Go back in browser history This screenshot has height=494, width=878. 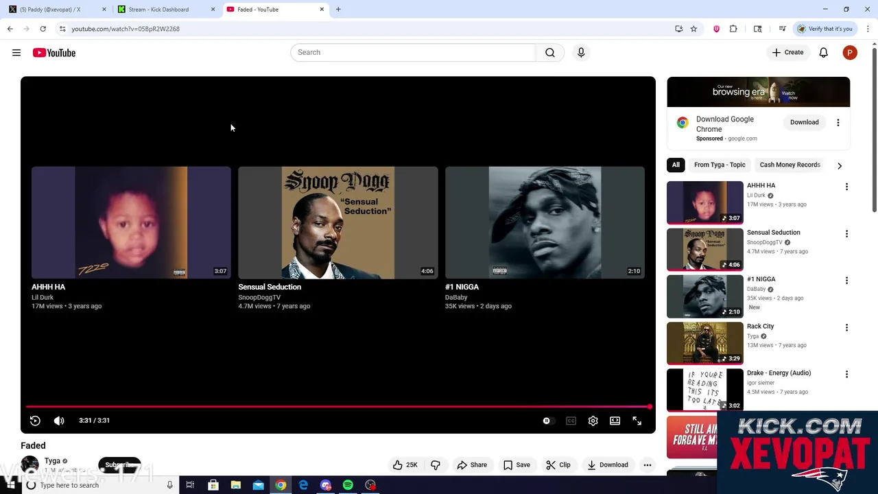tap(10, 29)
